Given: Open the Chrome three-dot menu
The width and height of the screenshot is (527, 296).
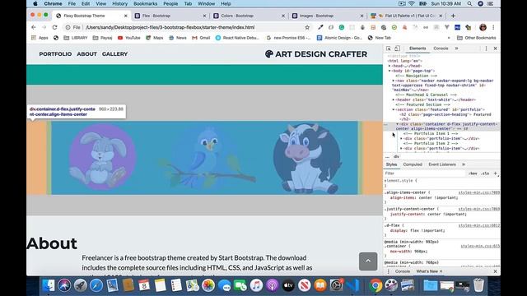Looking at the screenshot, I should [493, 27].
